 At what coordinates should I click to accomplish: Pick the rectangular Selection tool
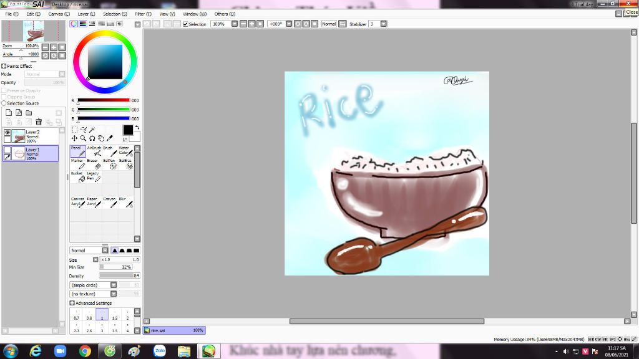pos(74,130)
